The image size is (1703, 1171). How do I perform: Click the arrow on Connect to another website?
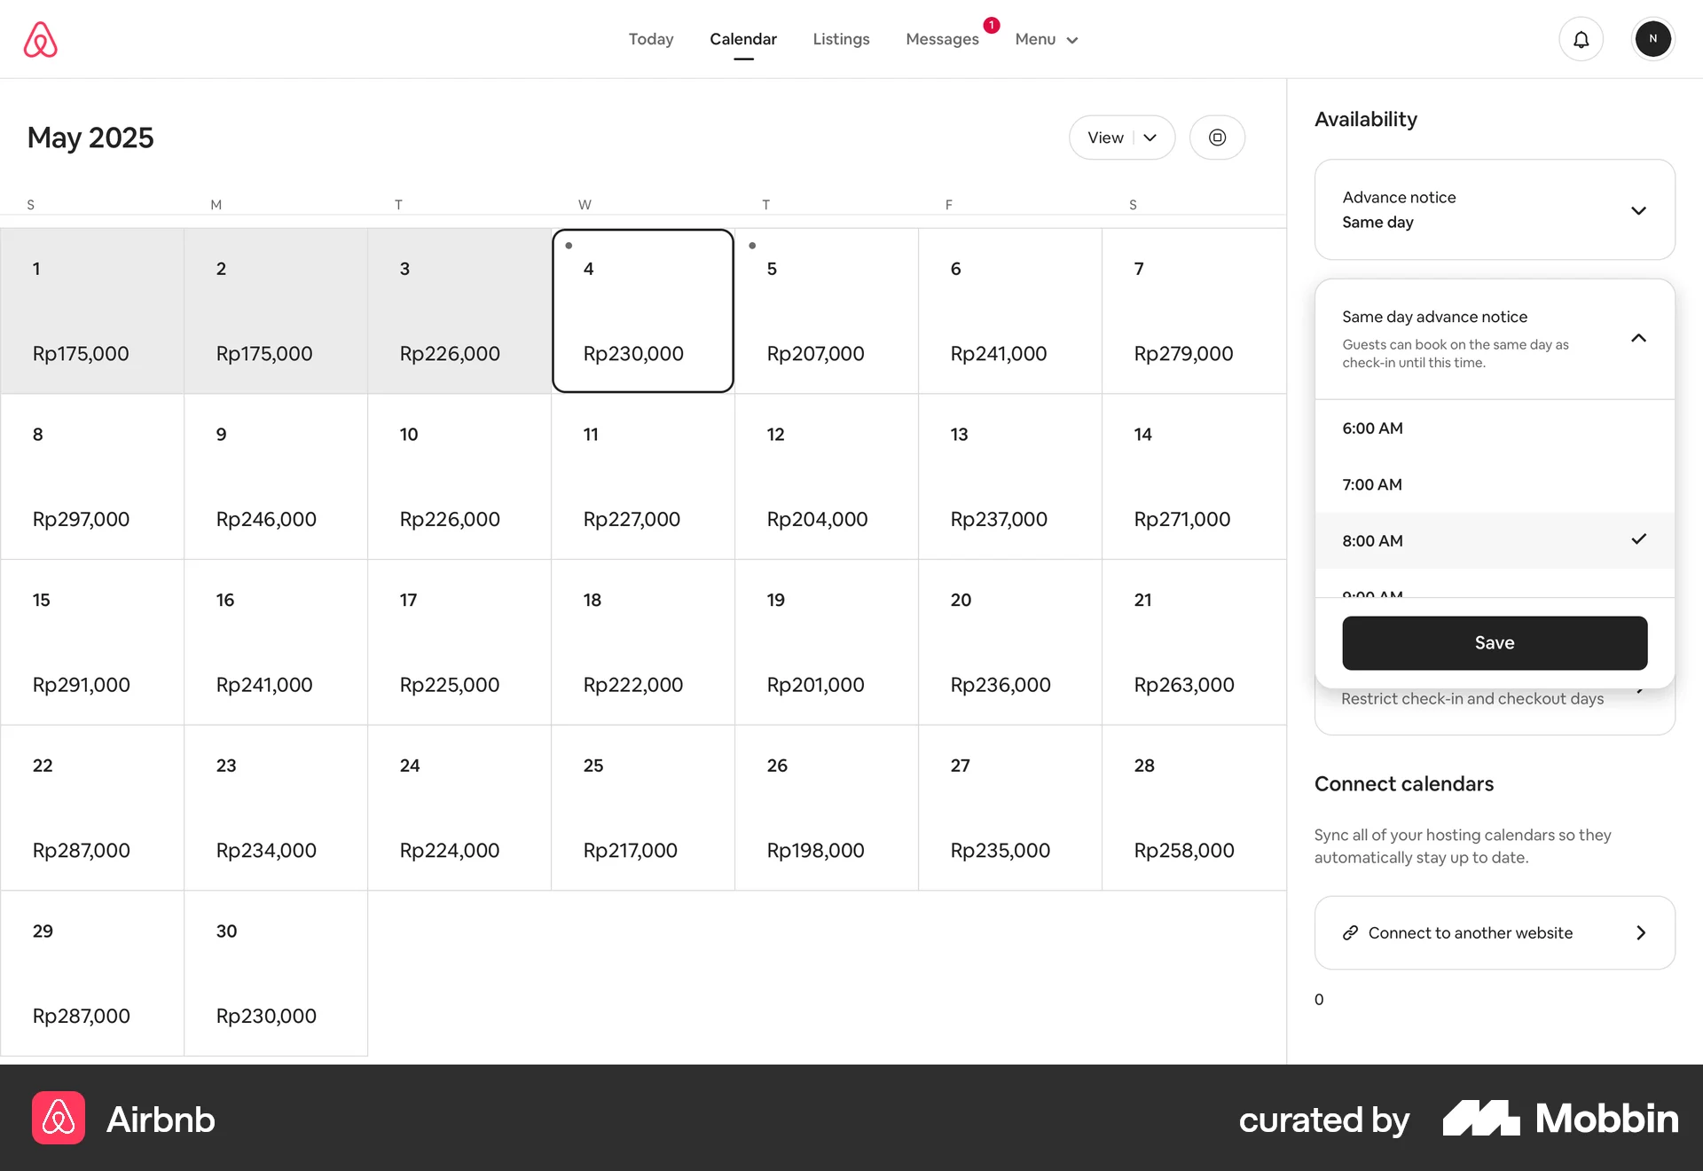tap(1640, 932)
